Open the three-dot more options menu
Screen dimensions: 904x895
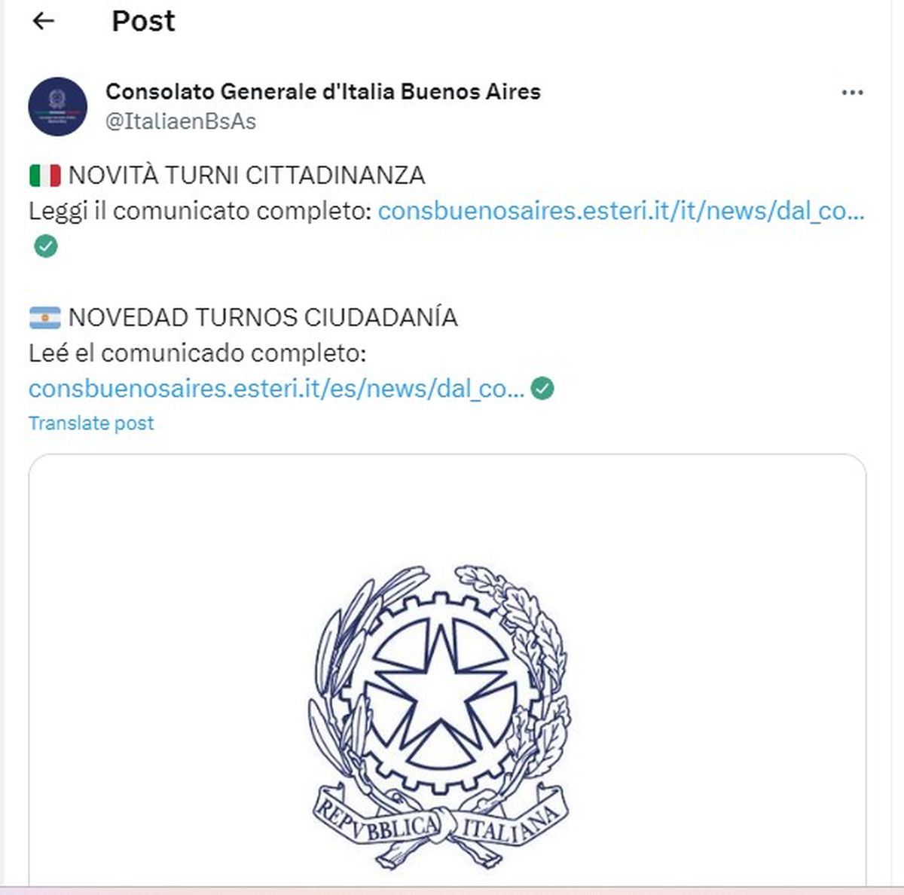point(852,93)
